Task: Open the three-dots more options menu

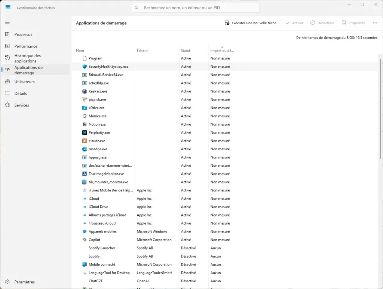Action: (375, 23)
